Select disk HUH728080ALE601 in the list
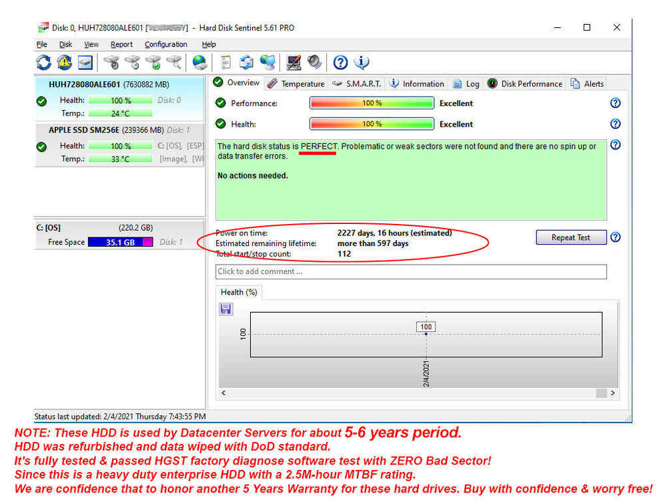 119,99
